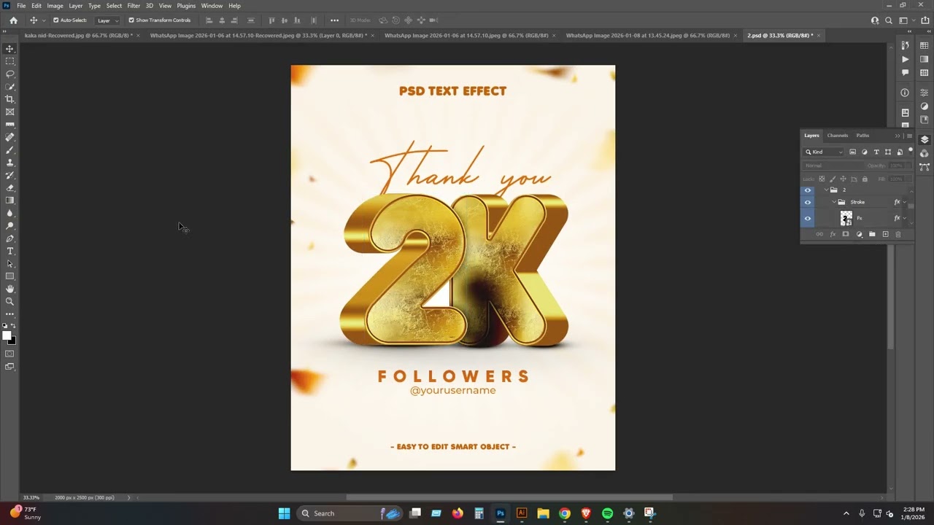Toggle pixel layer filter in Layers panel
Screen dimensions: 934x525
click(x=852, y=152)
